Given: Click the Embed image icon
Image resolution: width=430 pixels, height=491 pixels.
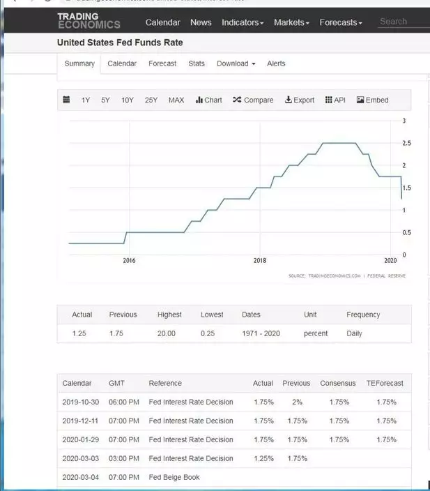Looking at the screenshot, I should 360,100.
